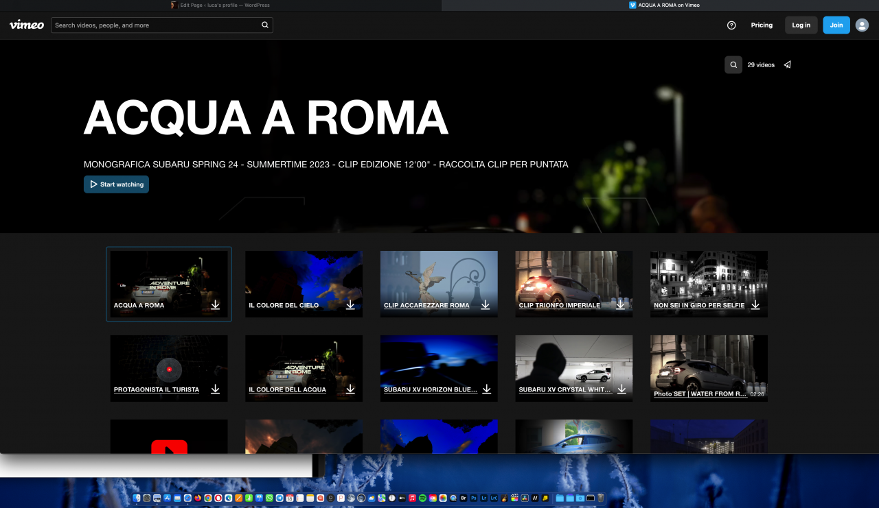
Task: Open NON SEI IN GIRO PER SELFIE link
Action: point(699,305)
